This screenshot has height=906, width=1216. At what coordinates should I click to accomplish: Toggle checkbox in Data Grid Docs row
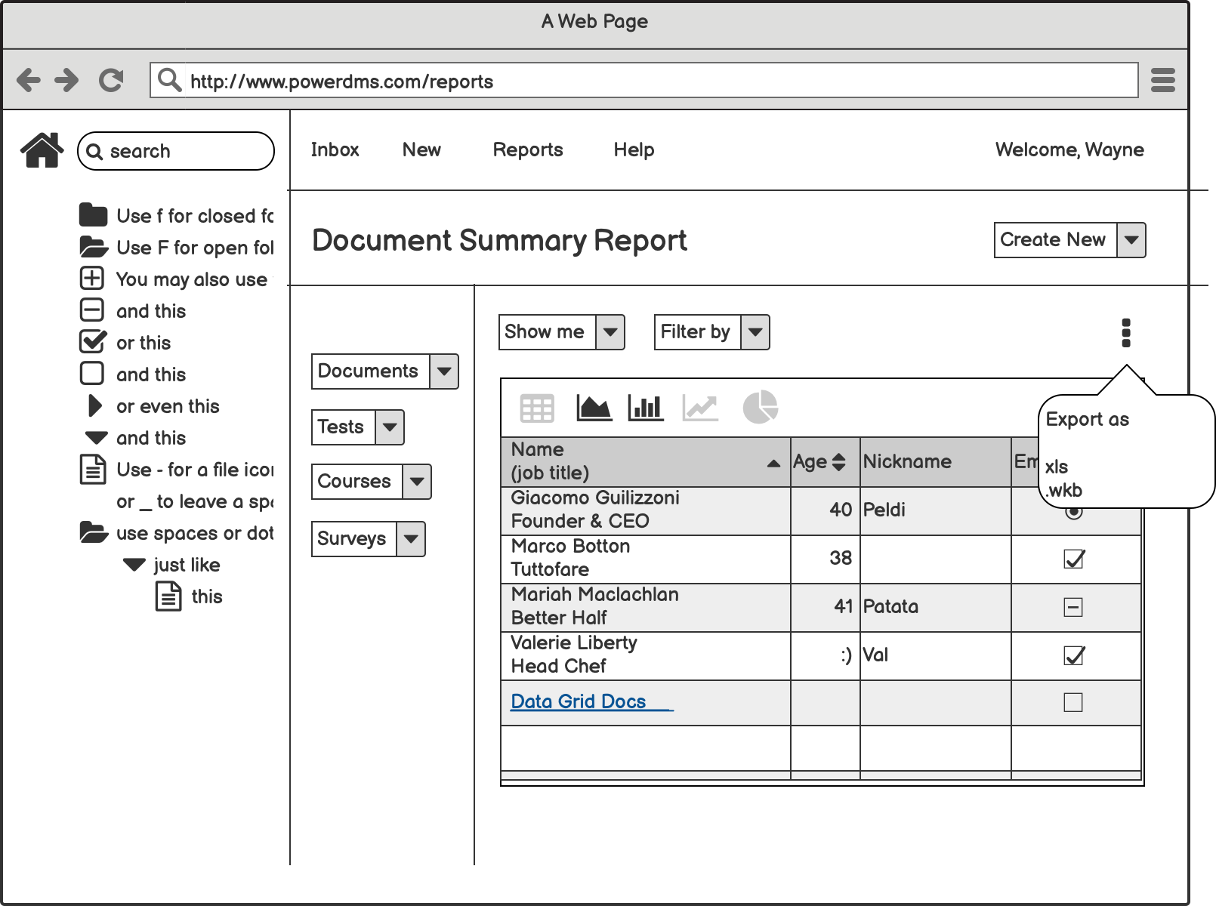tap(1073, 702)
